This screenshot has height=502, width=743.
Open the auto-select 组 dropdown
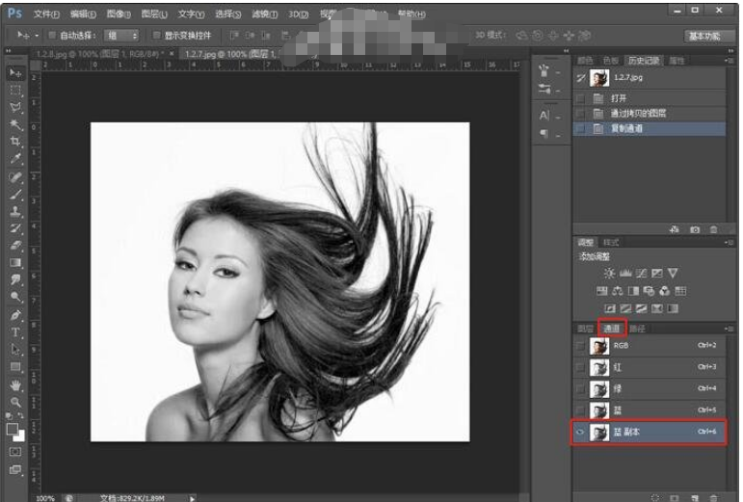[121, 36]
